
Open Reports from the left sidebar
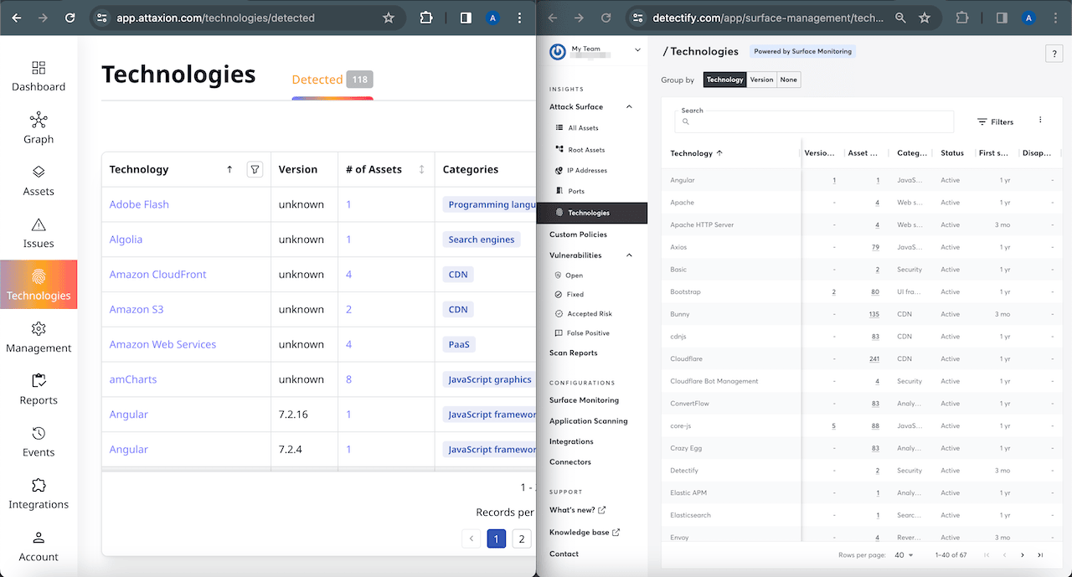[39, 389]
